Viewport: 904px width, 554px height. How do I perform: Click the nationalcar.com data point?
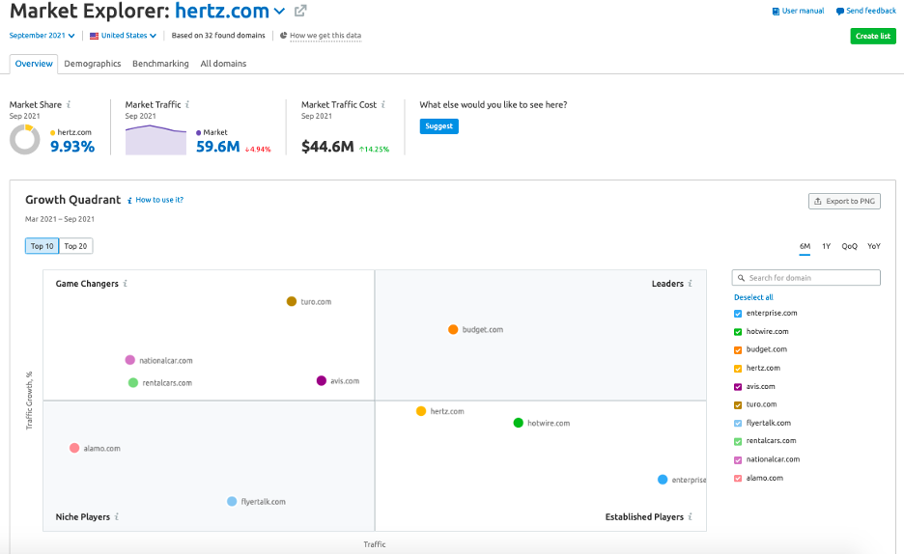pyautogui.click(x=129, y=360)
